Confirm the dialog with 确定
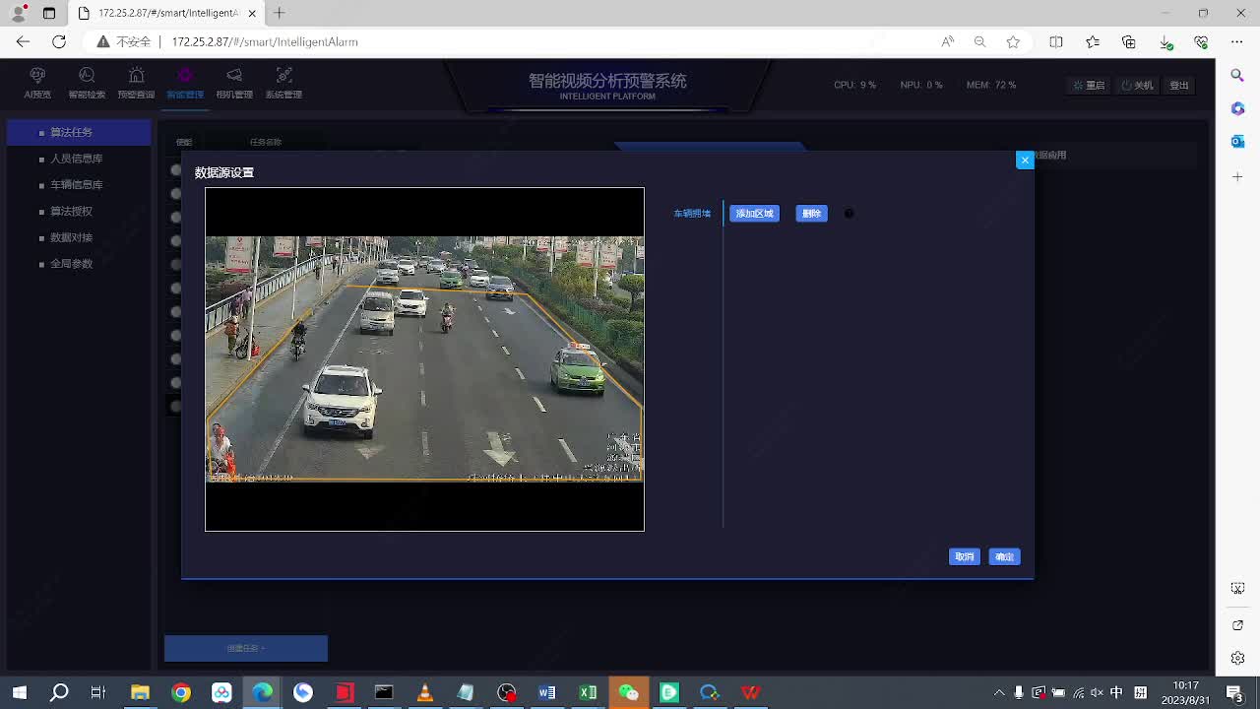Image resolution: width=1260 pixels, height=709 pixels. coord(1004,557)
